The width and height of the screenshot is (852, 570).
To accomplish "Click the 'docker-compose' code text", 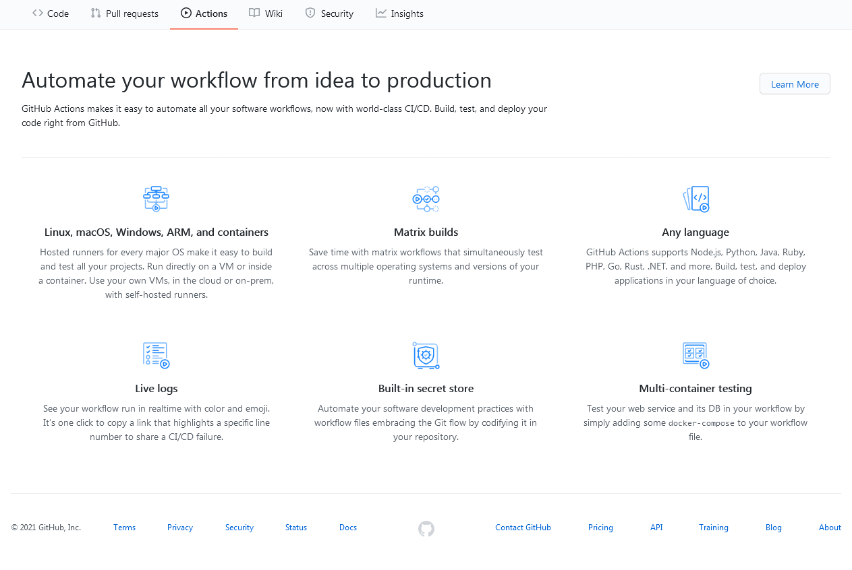I will (x=702, y=423).
